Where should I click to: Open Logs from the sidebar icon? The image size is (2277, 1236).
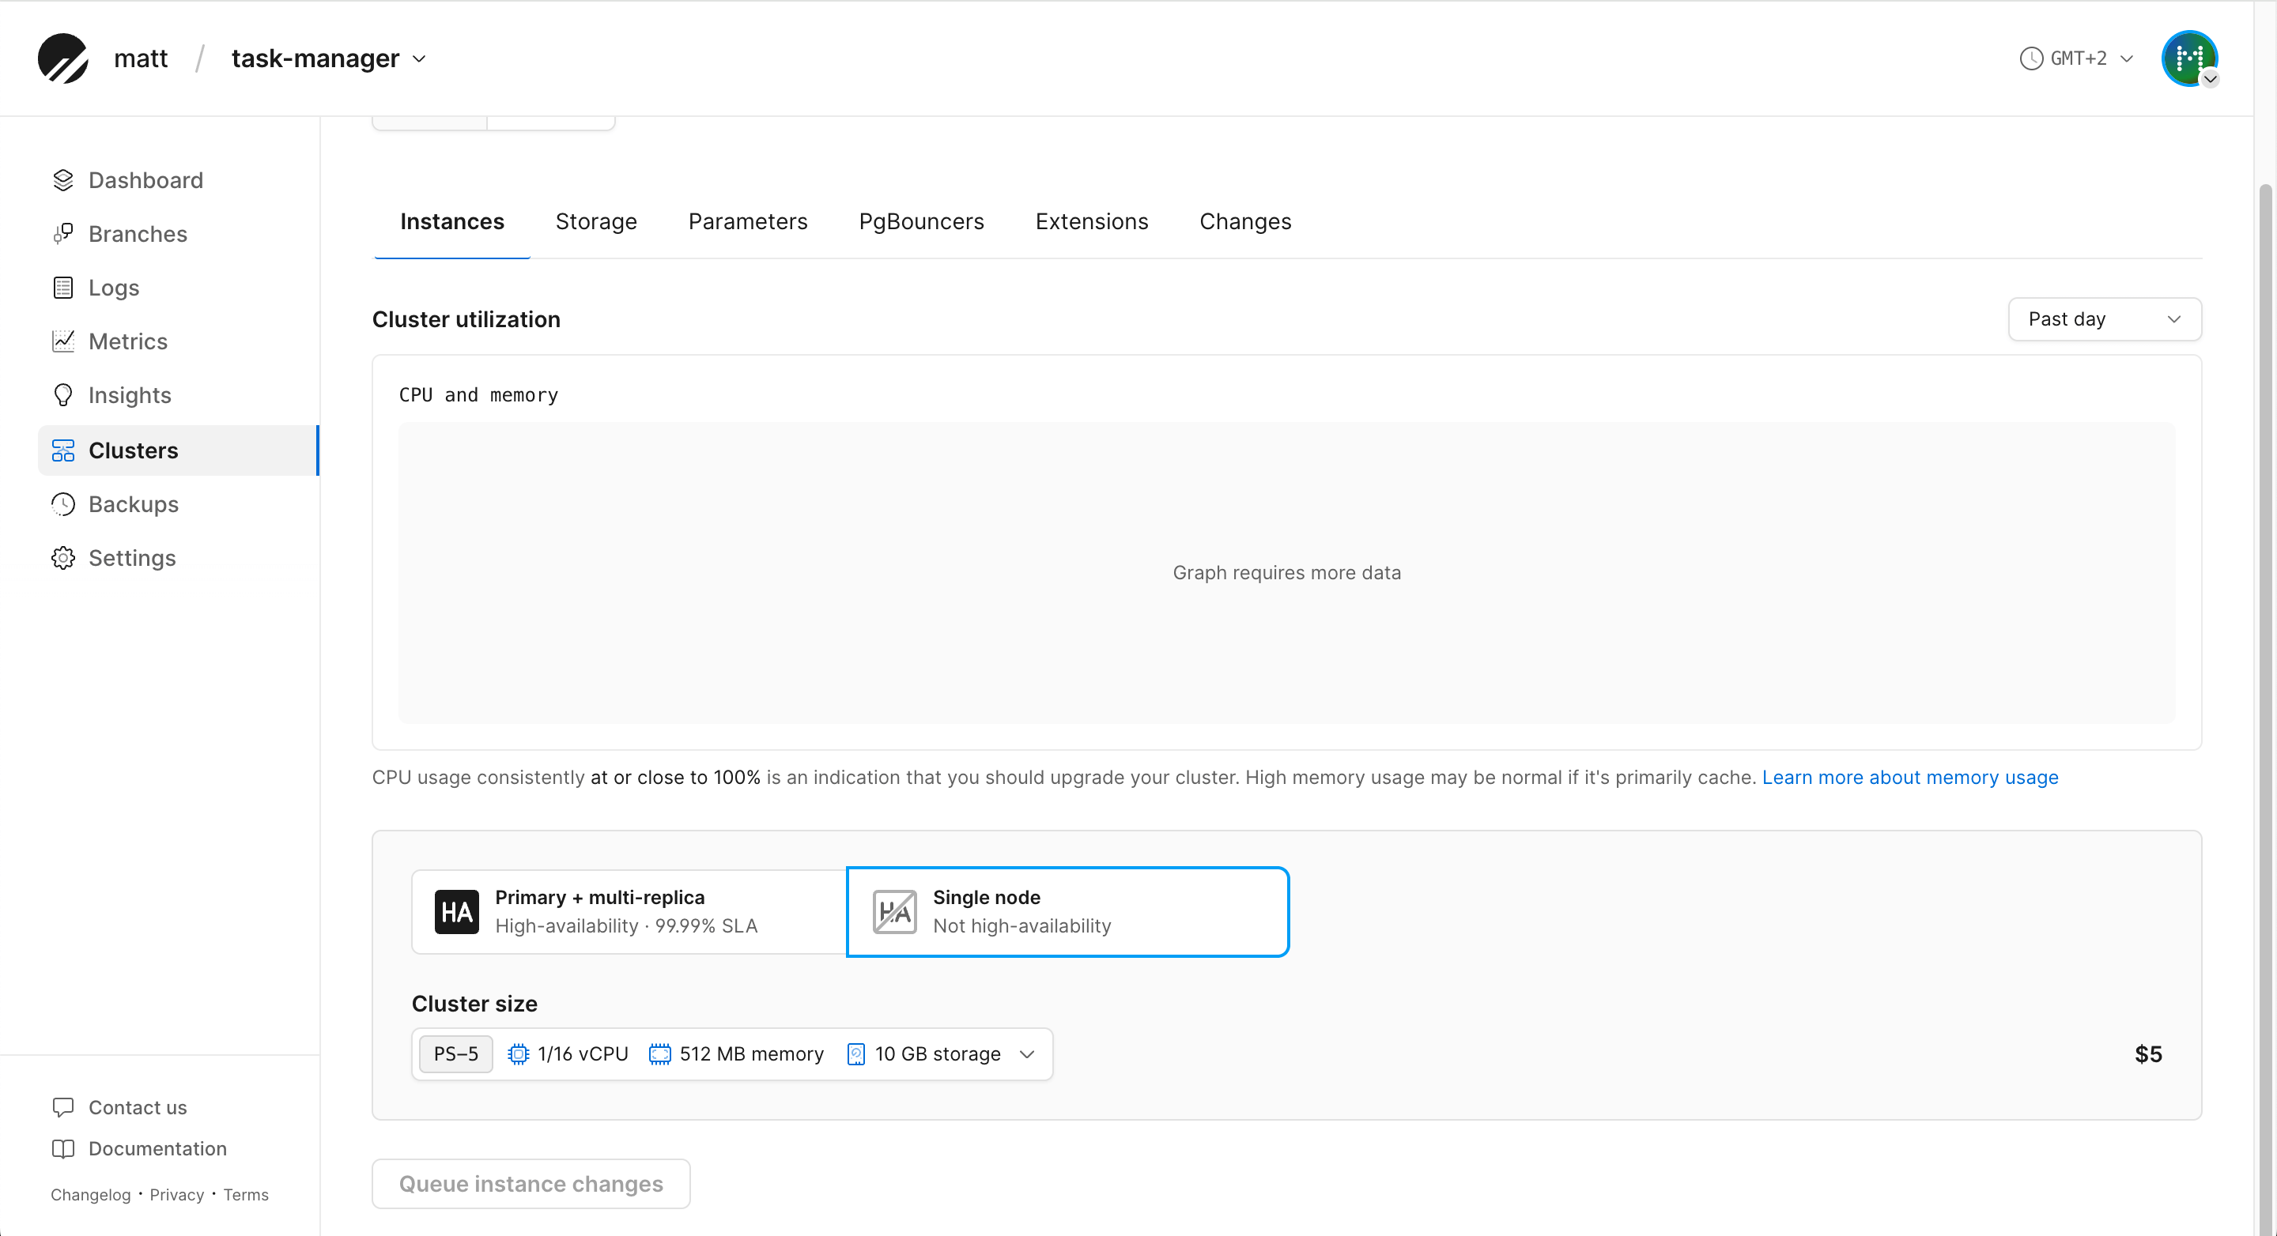[62, 288]
